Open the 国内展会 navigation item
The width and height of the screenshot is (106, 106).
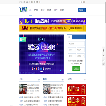pos(36,10)
